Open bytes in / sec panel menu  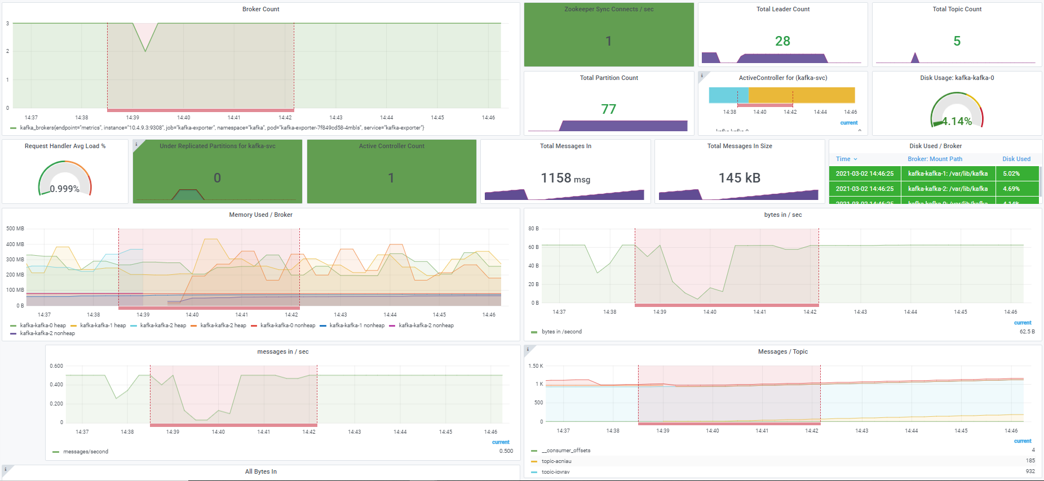(783, 215)
